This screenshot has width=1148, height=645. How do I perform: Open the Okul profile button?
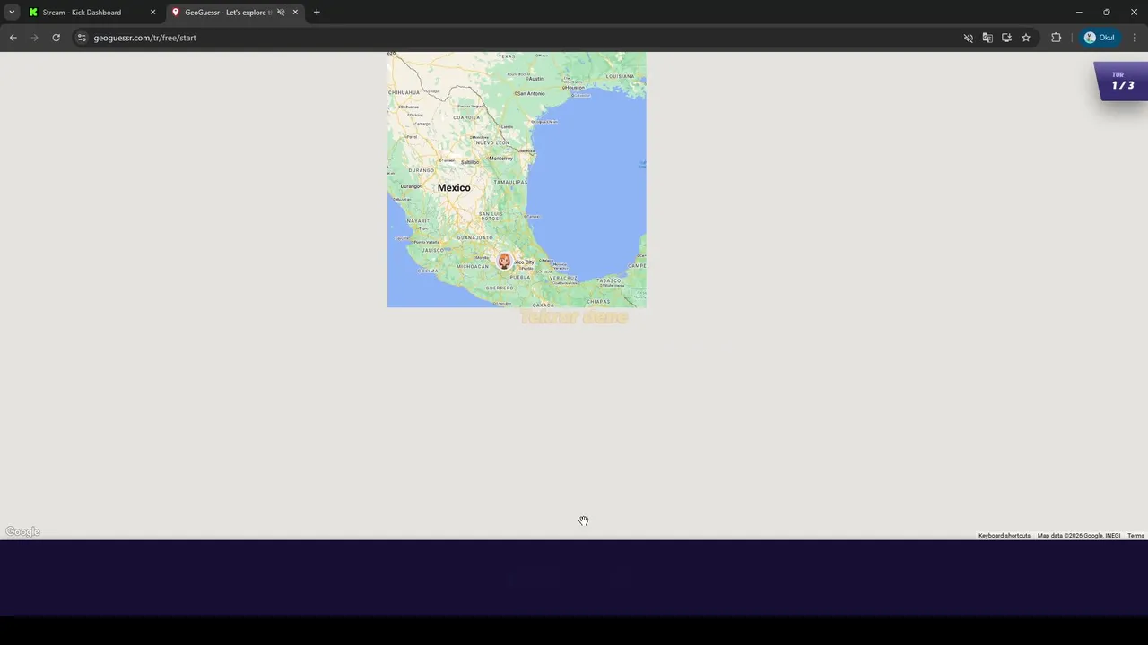click(x=1100, y=38)
